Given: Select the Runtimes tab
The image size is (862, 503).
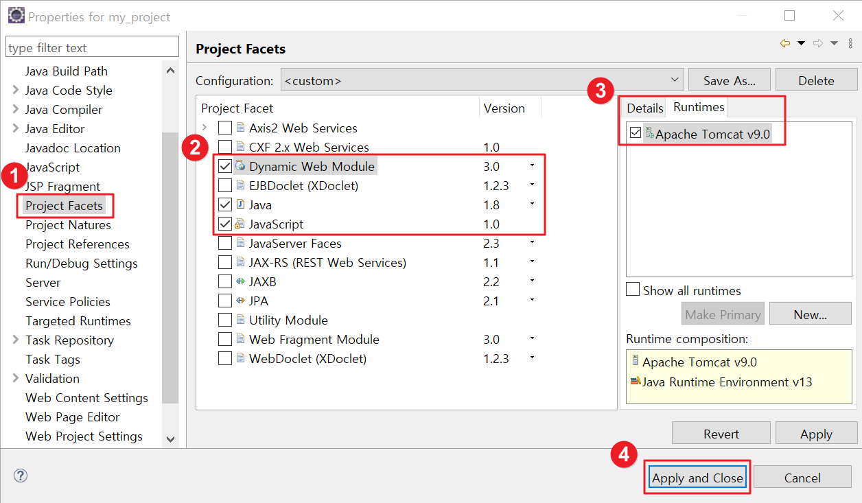Looking at the screenshot, I should pos(697,107).
